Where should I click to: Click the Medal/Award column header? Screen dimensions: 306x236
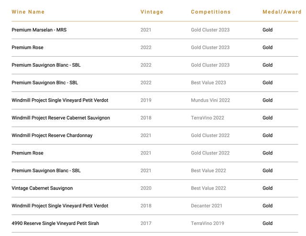pos(282,12)
